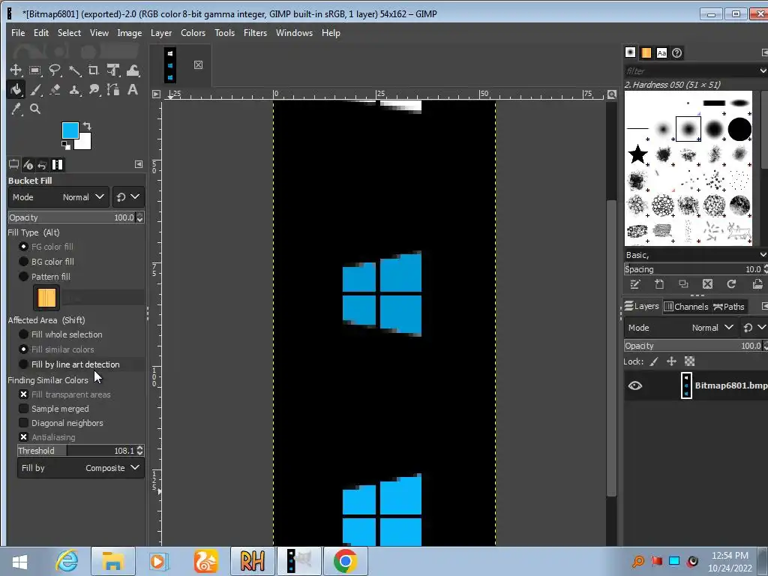Create a new brush
Viewport: 768px width, 576px height.
pos(659,284)
